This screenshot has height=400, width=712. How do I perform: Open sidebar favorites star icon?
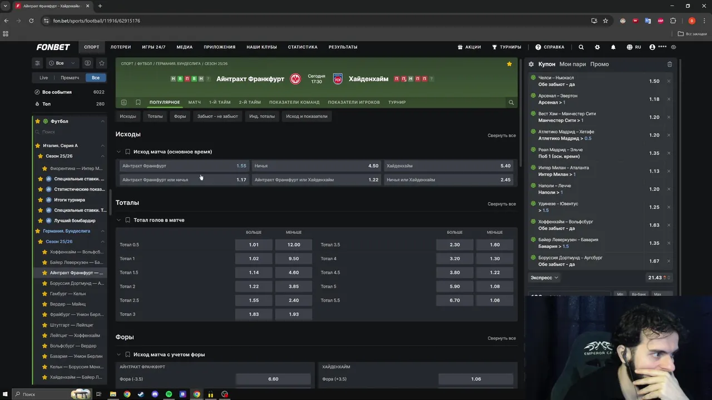click(x=101, y=63)
